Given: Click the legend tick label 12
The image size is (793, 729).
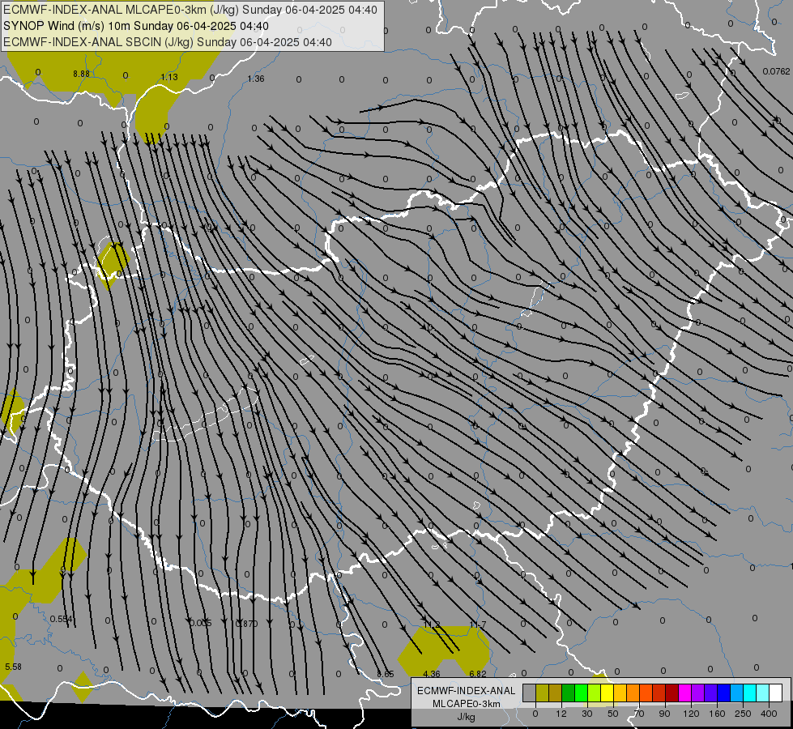Looking at the screenshot, I should tap(561, 714).
